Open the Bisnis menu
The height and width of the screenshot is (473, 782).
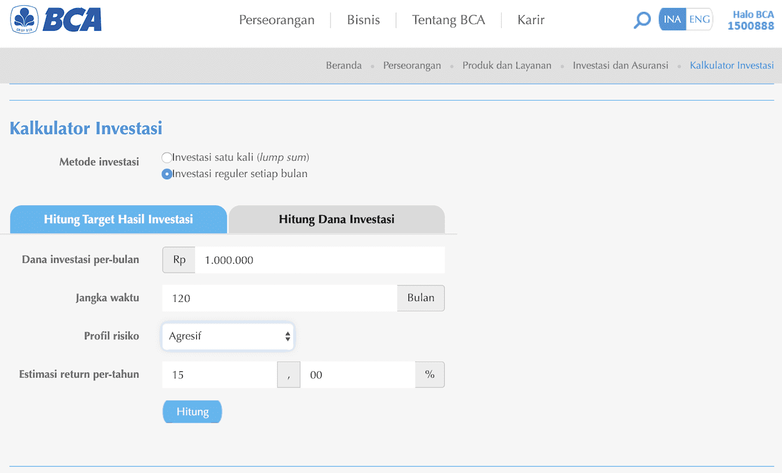tap(364, 20)
